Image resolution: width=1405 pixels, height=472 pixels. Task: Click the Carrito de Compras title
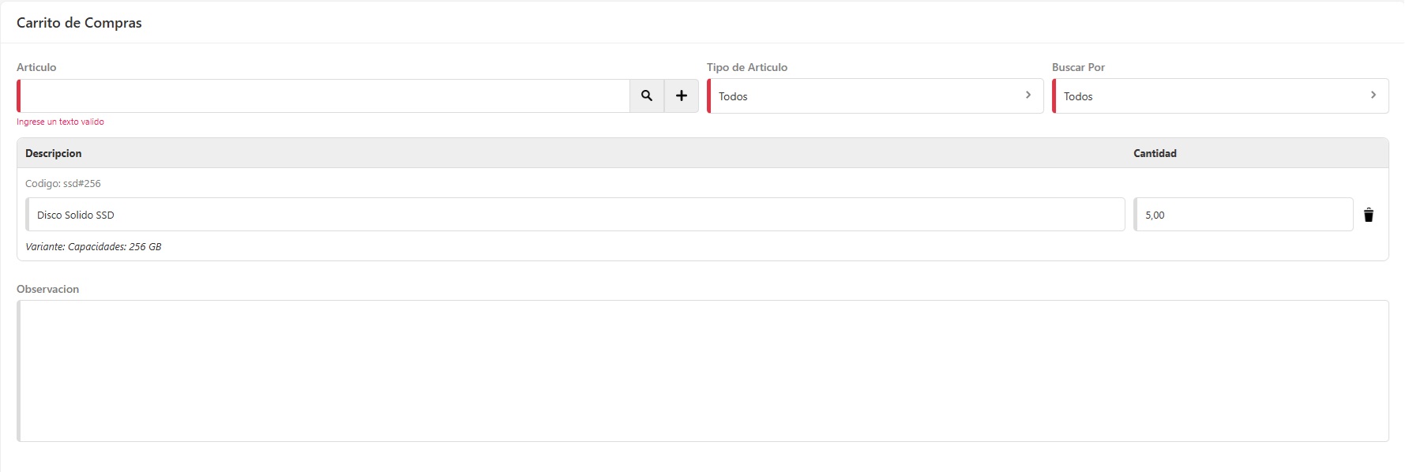coord(79,23)
